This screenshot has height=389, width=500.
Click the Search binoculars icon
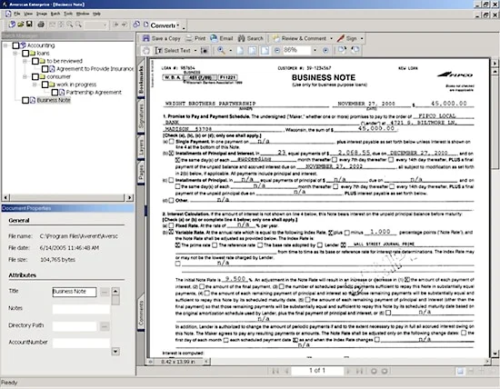pyautogui.click(x=242, y=38)
